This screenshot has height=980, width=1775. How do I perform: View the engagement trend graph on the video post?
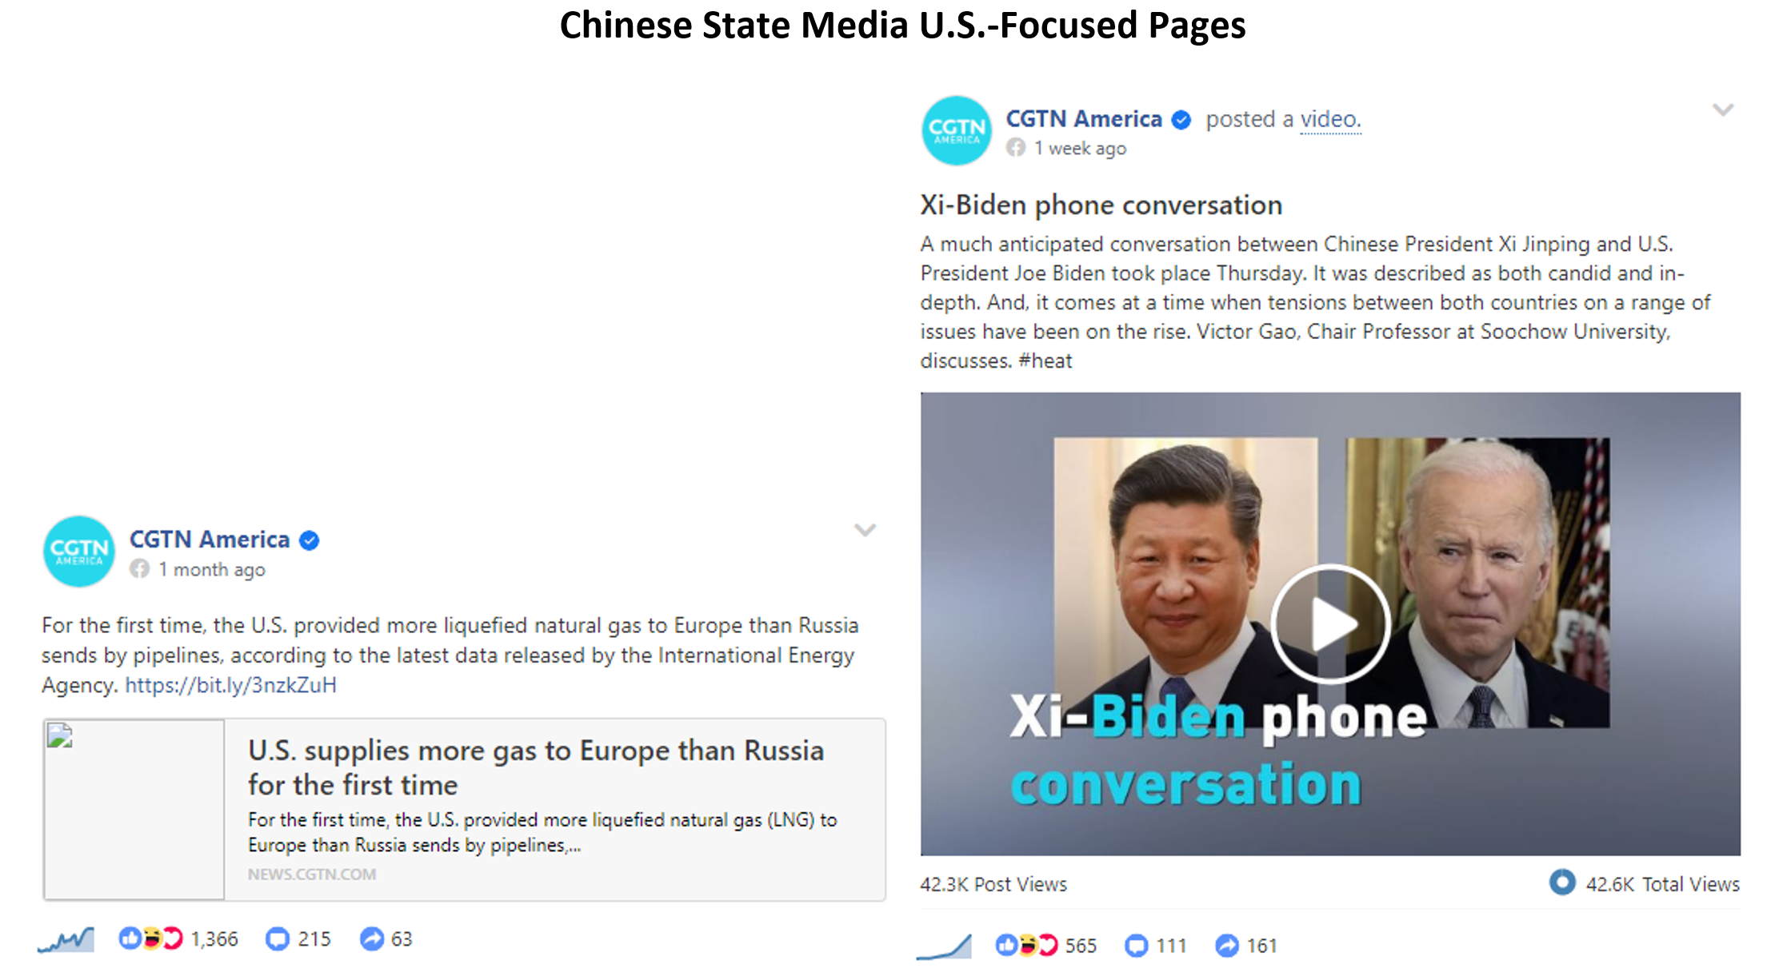point(944,946)
